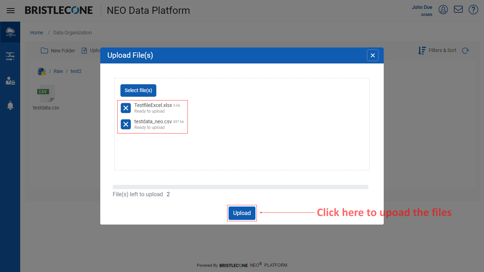
Task: Navigate to the Raw folder in the path
Action: coord(58,71)
